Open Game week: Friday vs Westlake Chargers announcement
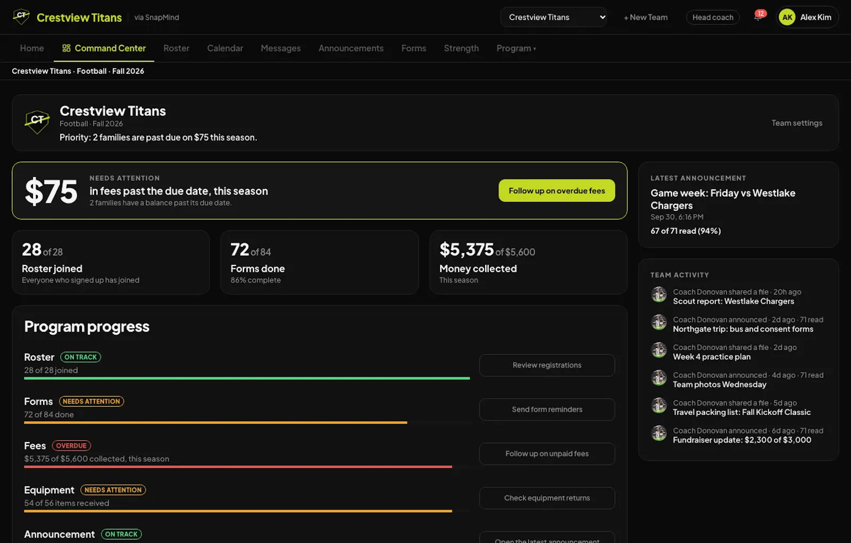 pos(723,199)
